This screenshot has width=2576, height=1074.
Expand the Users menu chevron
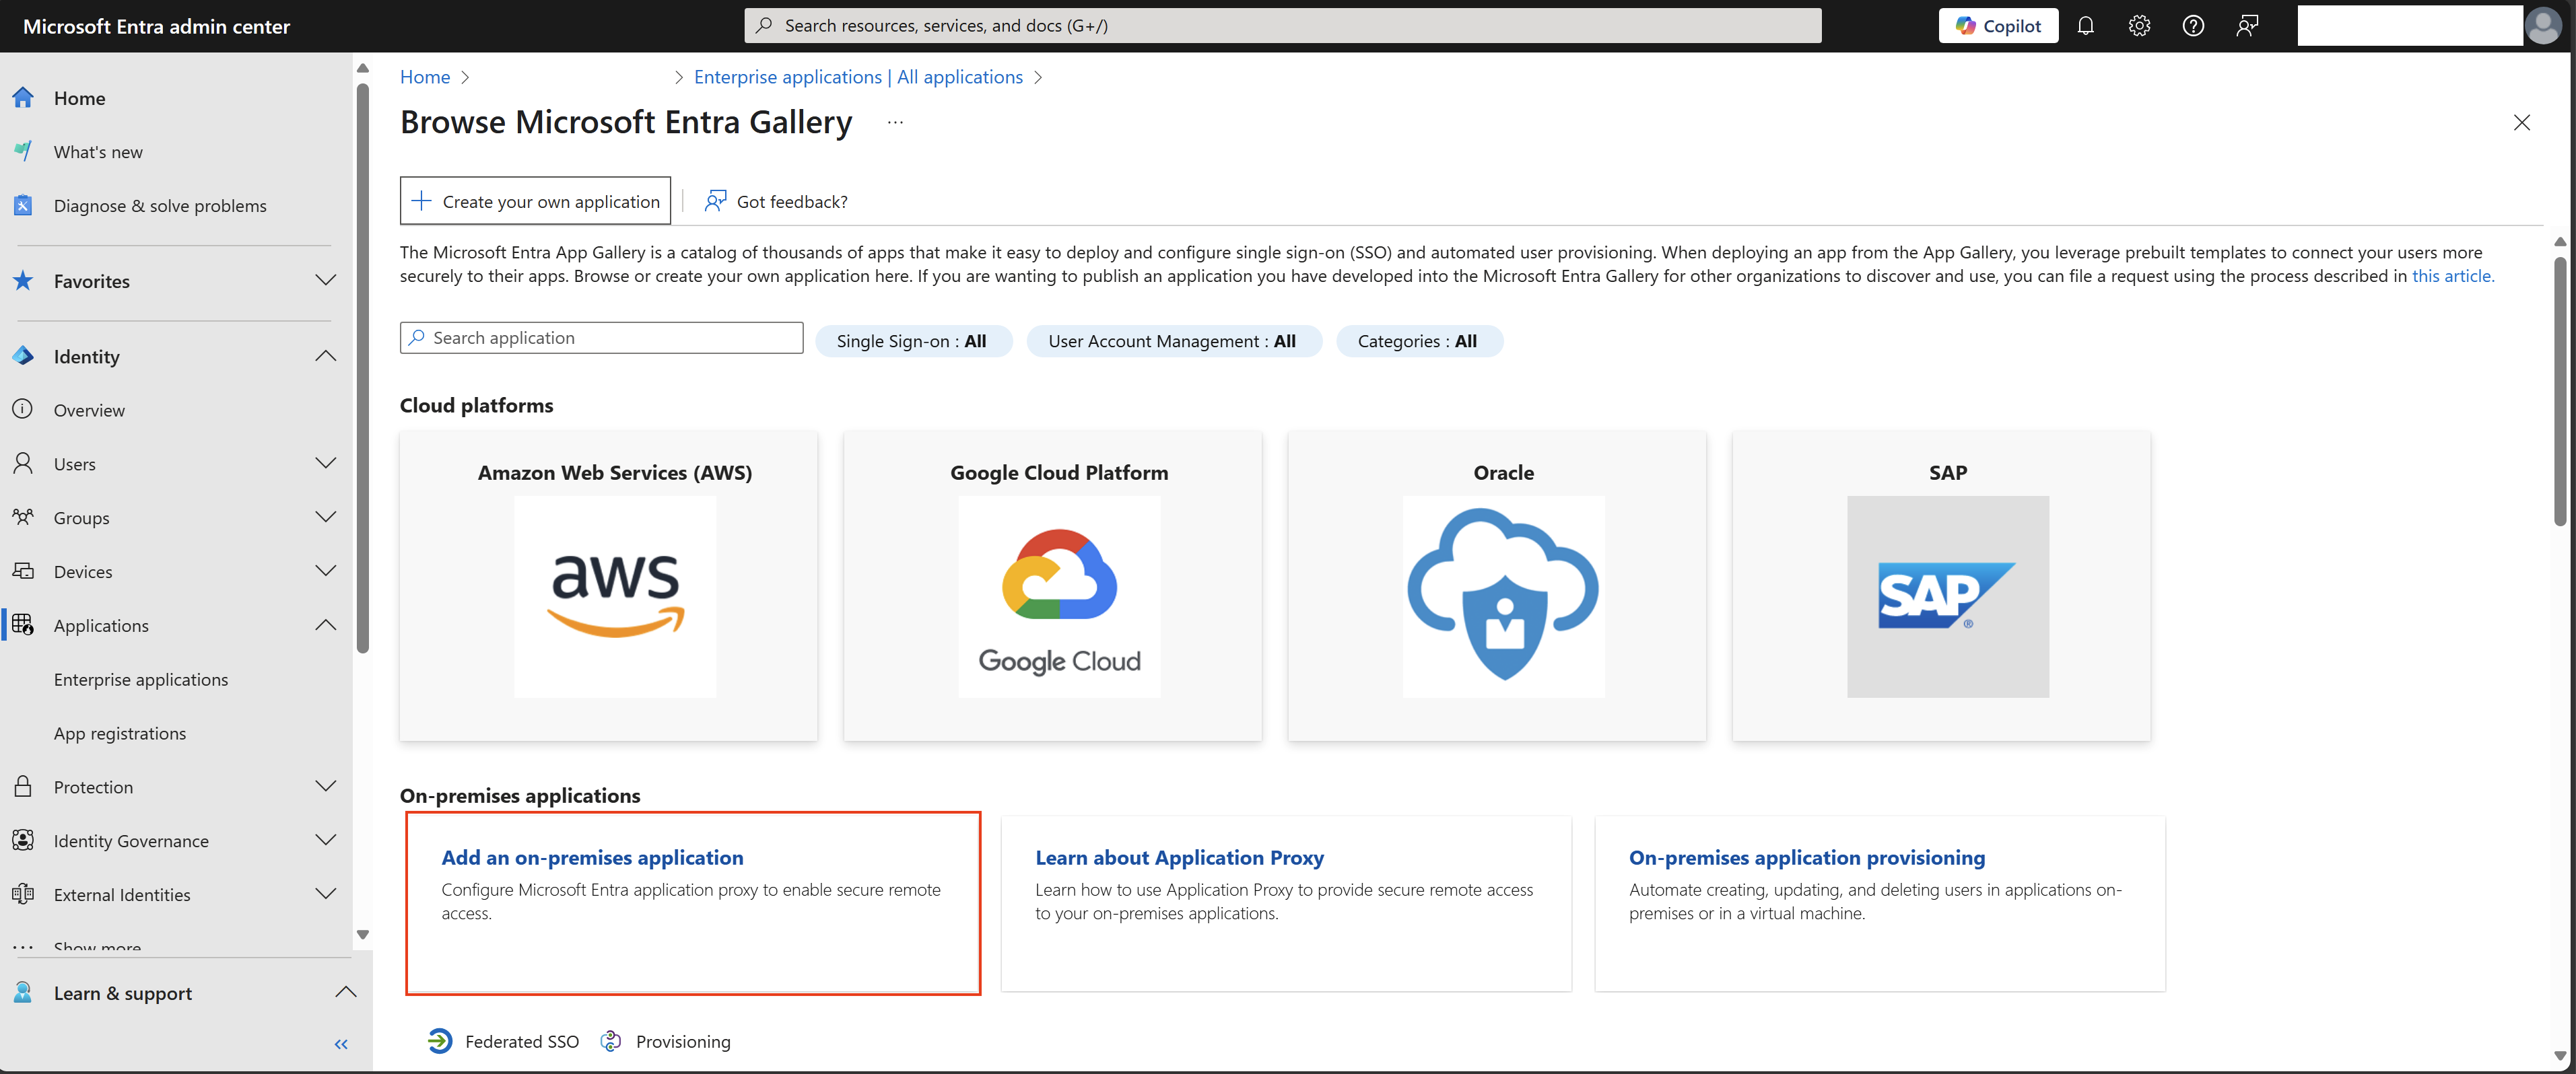[325, 464]
